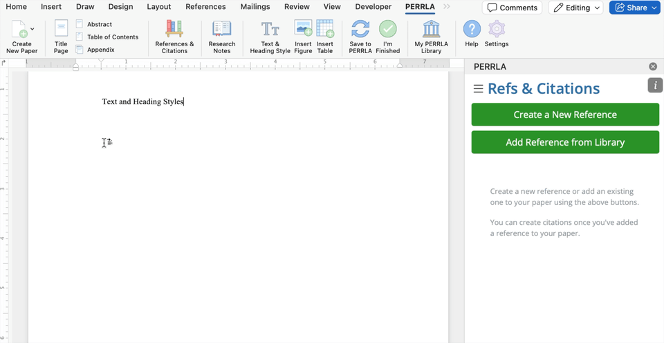Viewport: 664px width, 343px height.
Task: Insert a Table of Contents
Action: click(x=107, y=37)
